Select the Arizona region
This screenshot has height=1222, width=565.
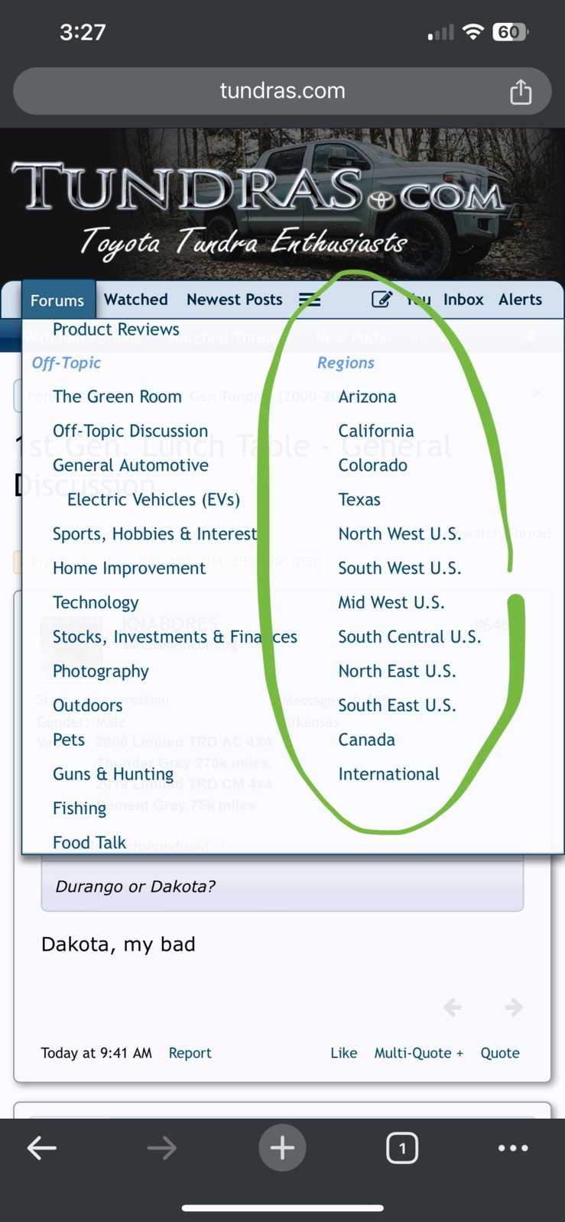pyautogui.click(x=368, y=397)
